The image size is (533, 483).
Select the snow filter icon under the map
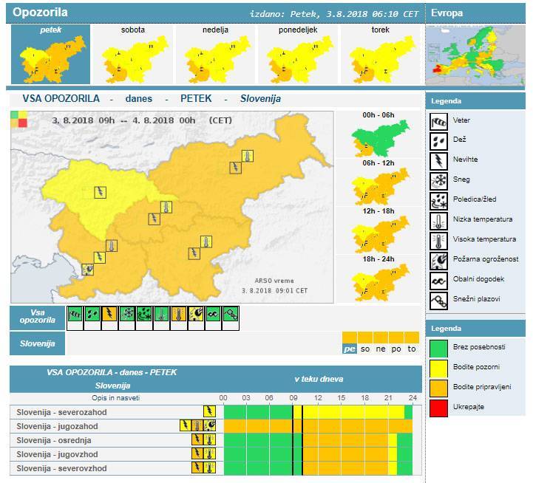[x=126, y=315]
